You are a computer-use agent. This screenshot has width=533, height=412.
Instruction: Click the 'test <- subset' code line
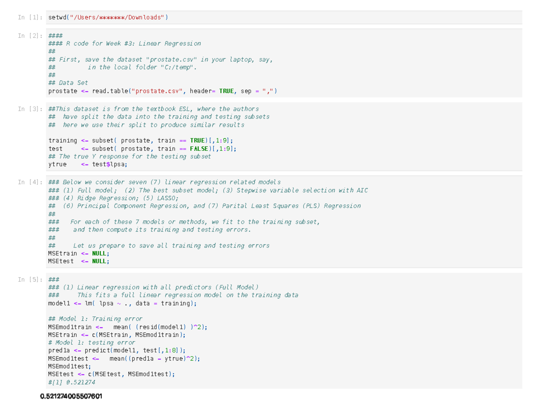[x=143, y=148]
